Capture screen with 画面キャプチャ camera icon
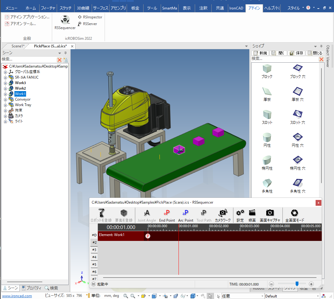334x299 pixels. click(x=270, y=215)
